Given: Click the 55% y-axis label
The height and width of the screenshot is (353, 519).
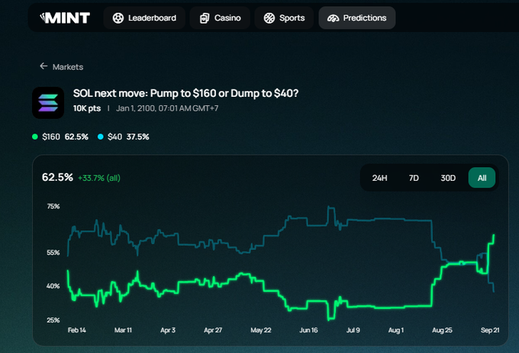Looking at the screenshot, I should [x=53, y=253].
